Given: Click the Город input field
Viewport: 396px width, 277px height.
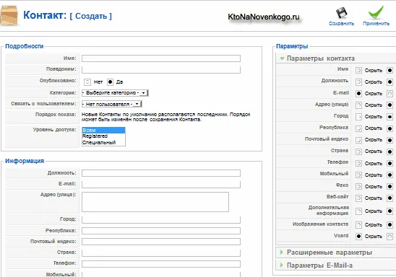Looking at the screenshot, I should (161, 219).
